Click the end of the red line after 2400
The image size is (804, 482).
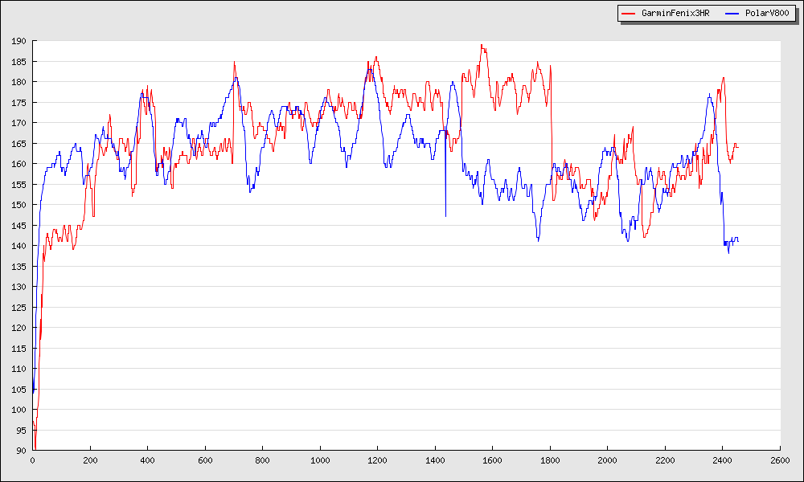pyautogui.click(x=737, y=146)
